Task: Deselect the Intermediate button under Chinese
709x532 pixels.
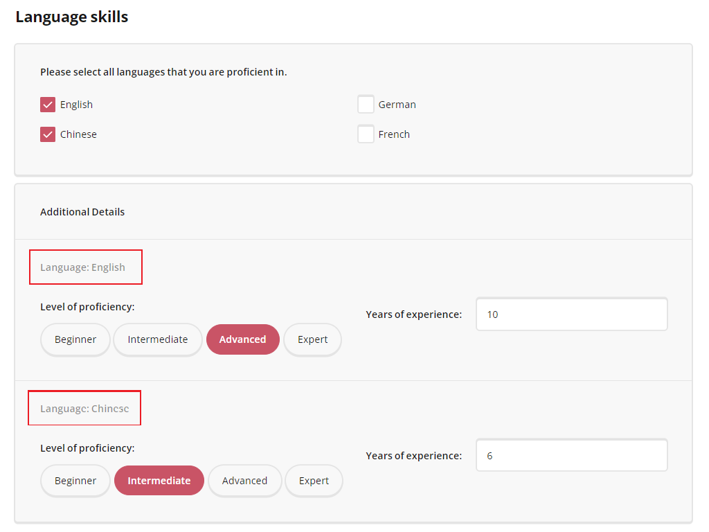Action: point(159,480)
